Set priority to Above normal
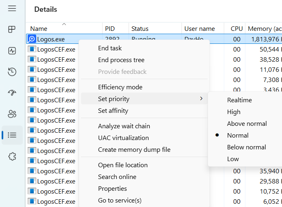Image resolution: width=282 pixels, height=207 pixels. coord(247,123)
